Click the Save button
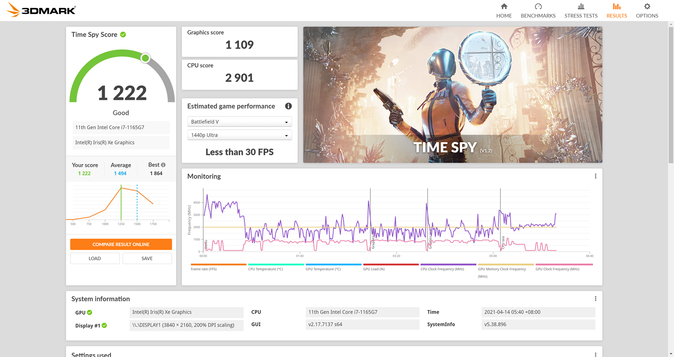This screenshot has height=357, width=674. pos(147,258)
